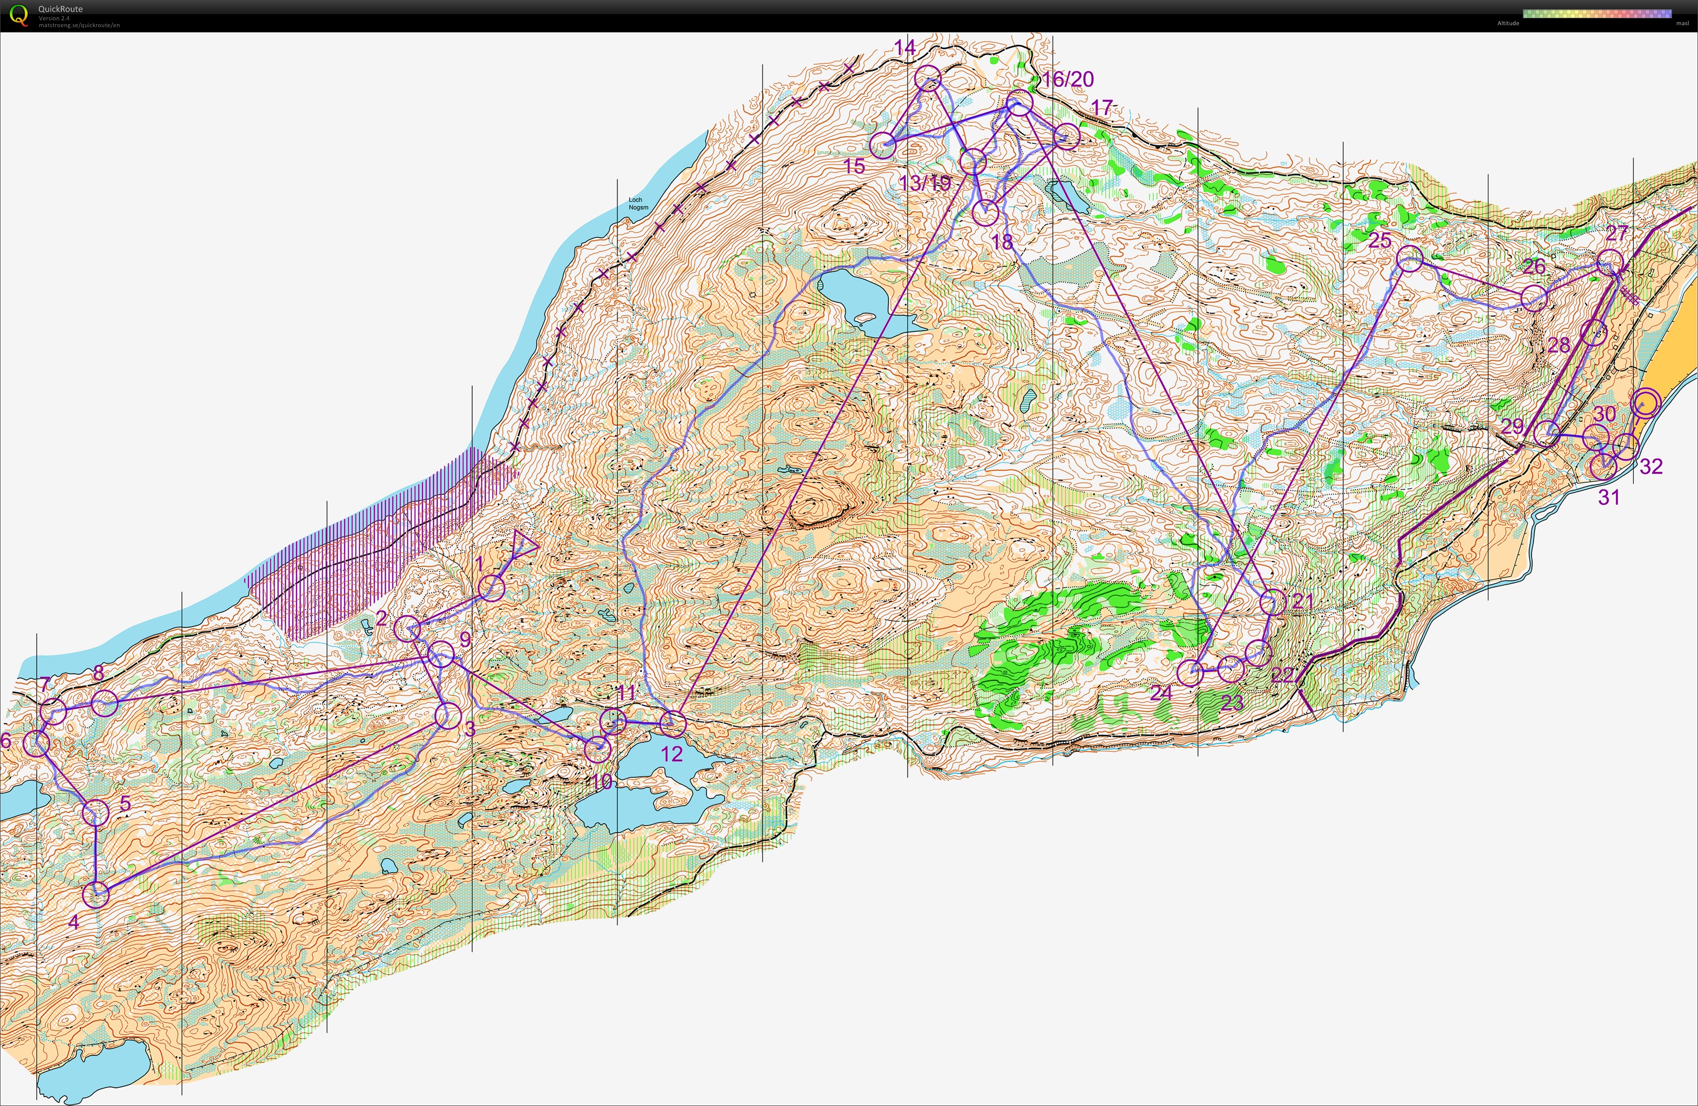Open the matstroeng.se/quickroute/en link
The height and width of the screenshot is (1106, 1698).
point(79,26)
